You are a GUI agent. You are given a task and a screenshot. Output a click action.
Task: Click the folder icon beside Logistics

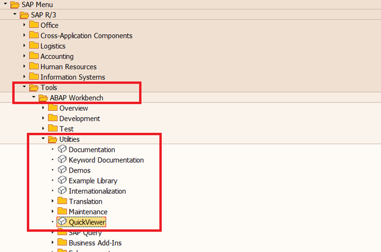34,45
